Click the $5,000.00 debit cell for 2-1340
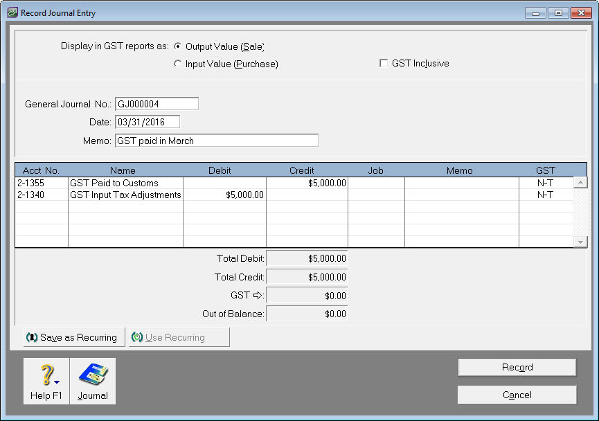The width and height of the screenshot is (599, 421). tap(224, 195)
